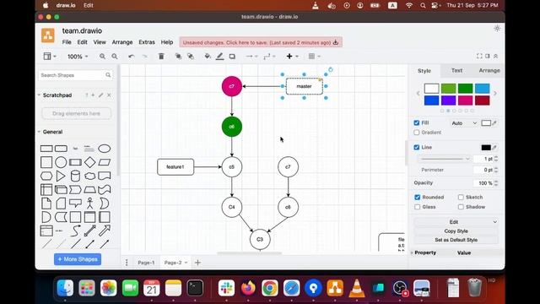Select the ellipse shape in General
Viewport: 540px width, 304px height.
pos(104,149)
